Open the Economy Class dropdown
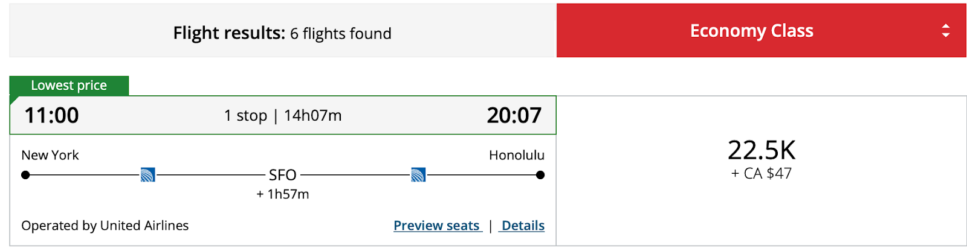The height and width of the screenshot is (248, 967). pos(761,31)
